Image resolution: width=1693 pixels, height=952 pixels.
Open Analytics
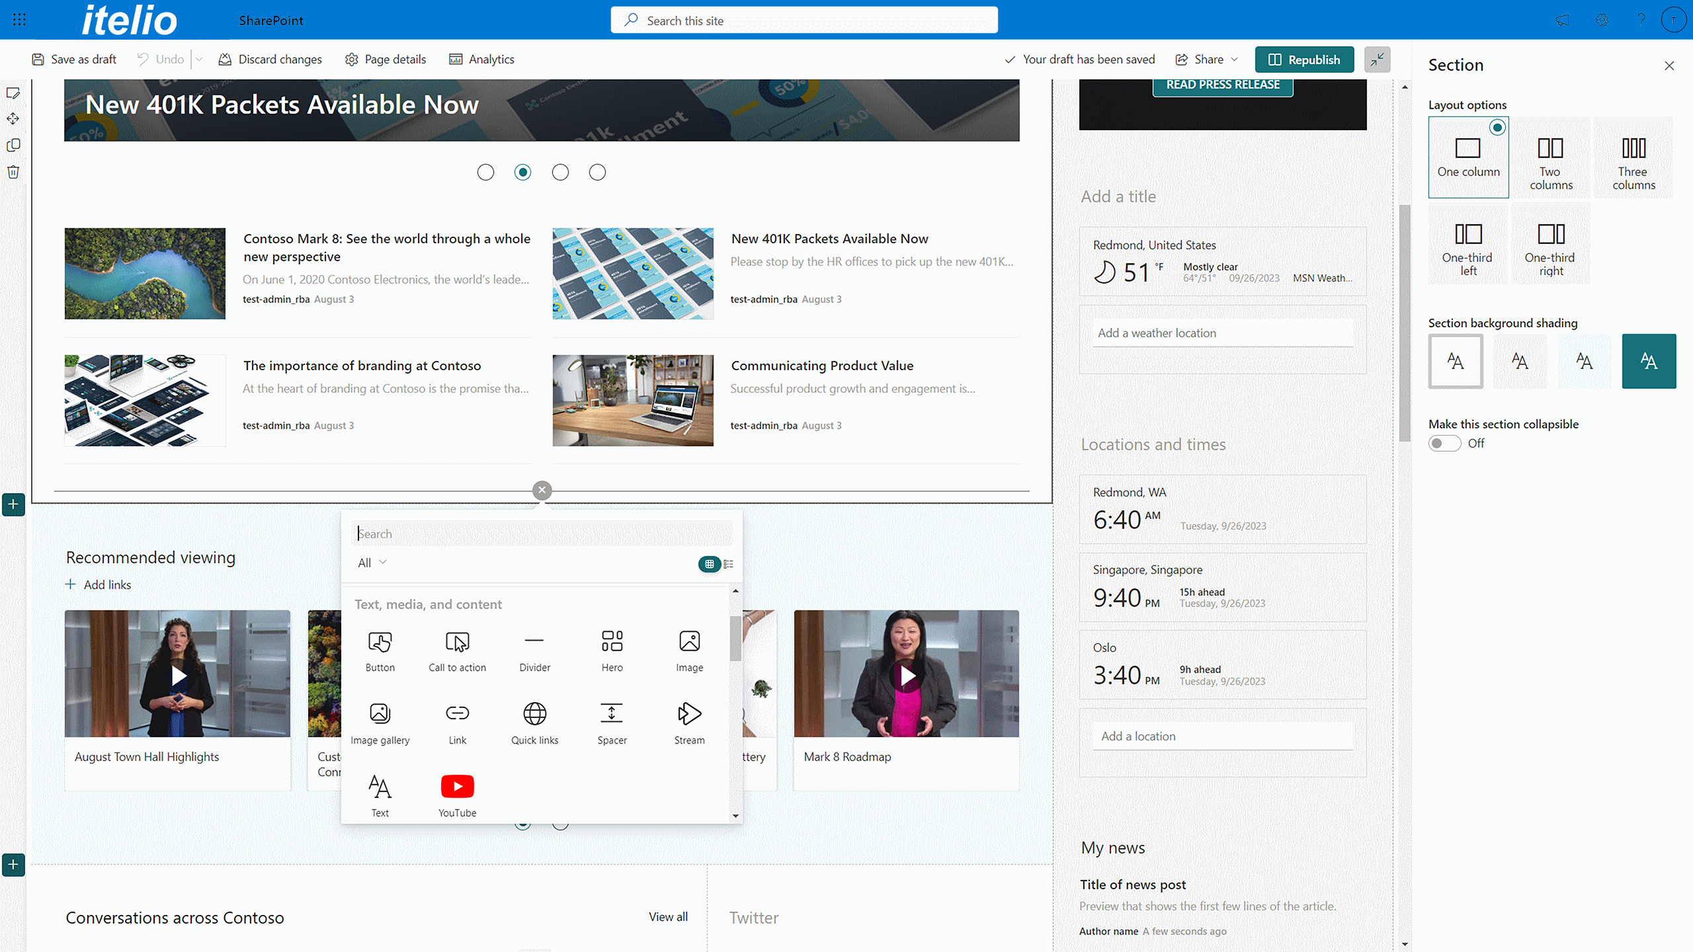click(481, 59)
